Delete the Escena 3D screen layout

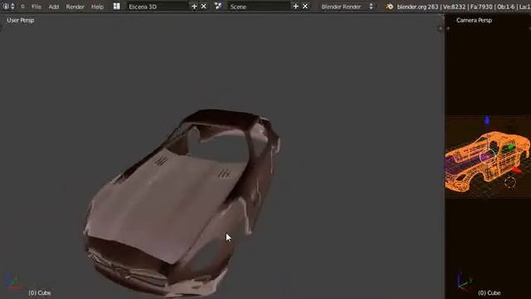[203, 7]
